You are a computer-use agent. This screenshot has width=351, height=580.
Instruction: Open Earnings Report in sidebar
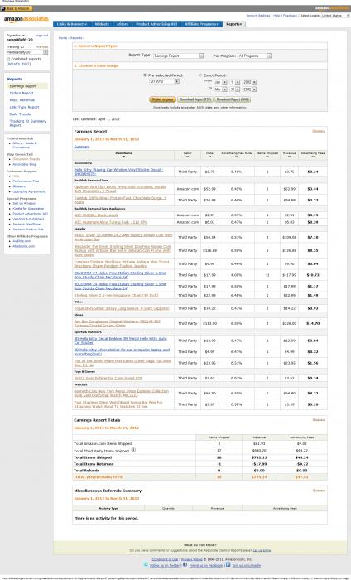(x=23, y=86)
